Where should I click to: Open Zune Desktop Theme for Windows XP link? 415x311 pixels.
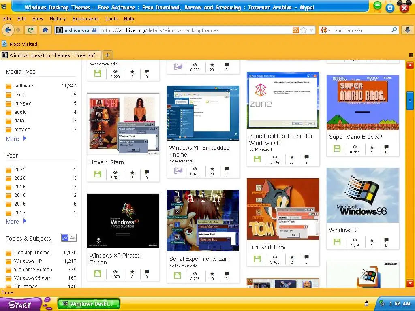pos(281,139)
